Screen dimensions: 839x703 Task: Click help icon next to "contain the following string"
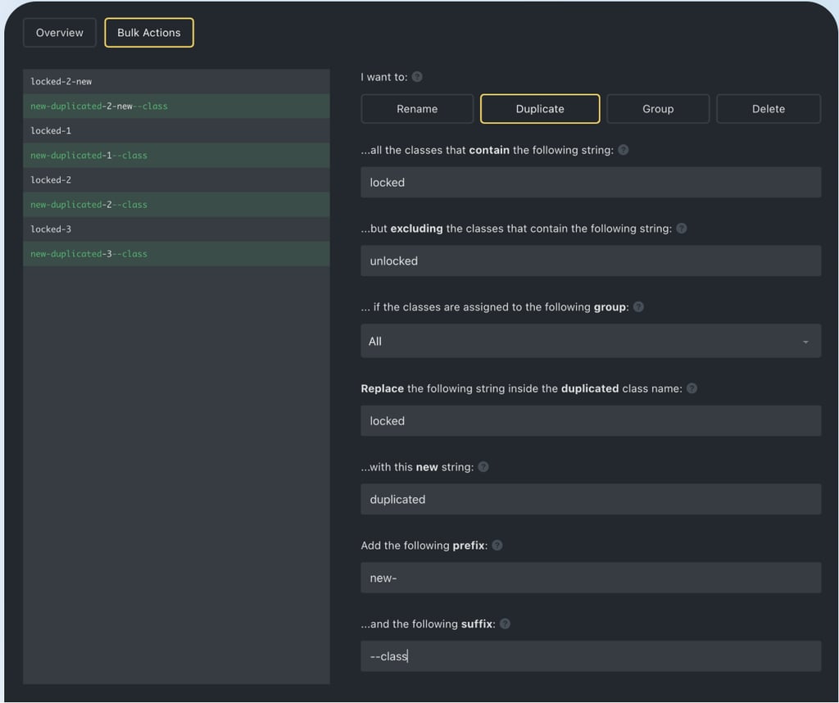tap(624, 150)
